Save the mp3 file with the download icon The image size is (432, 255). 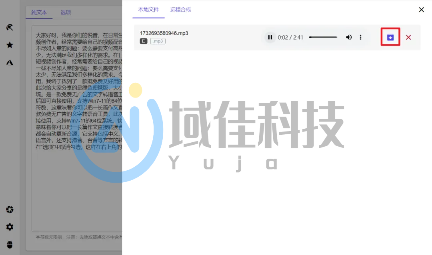point(390,37)
